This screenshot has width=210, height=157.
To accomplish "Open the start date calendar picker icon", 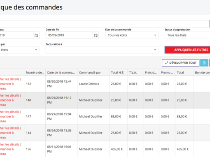I will pos(36,35).
